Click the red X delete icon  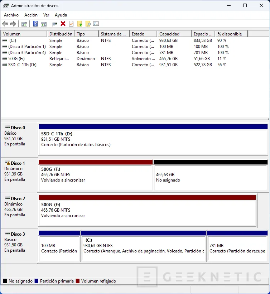click(63, 24)
